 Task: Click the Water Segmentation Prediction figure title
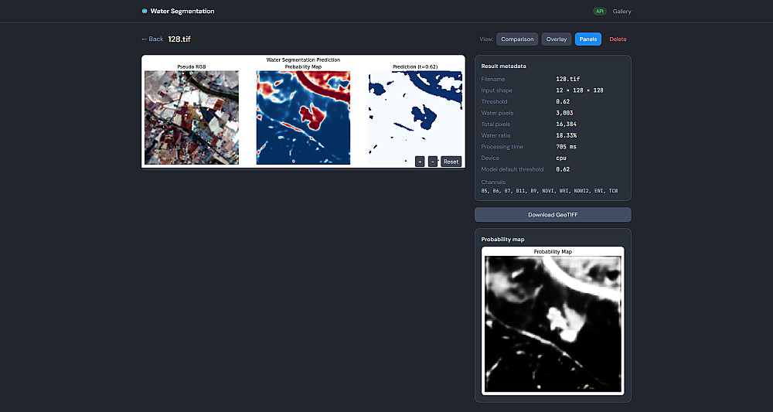coord(303,60)
